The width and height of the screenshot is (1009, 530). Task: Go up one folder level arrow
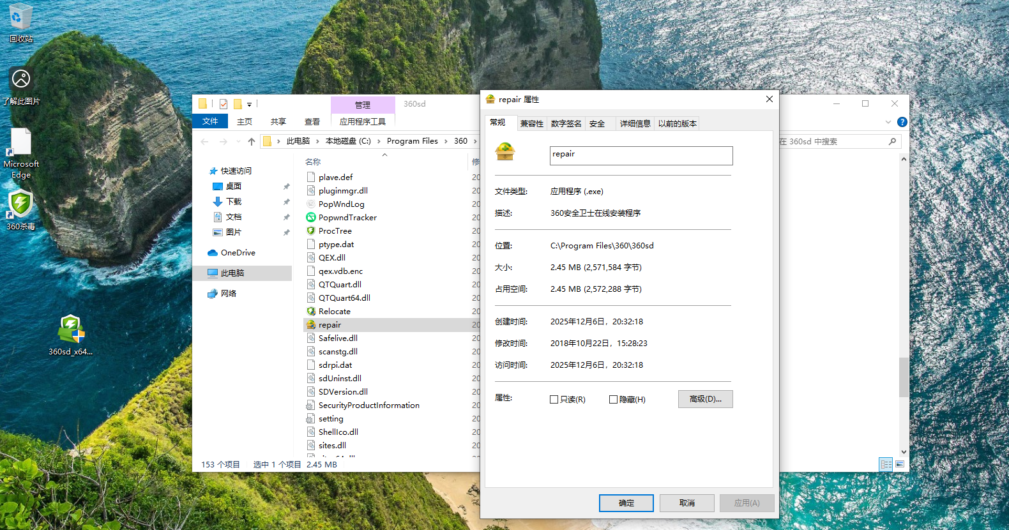252,142
